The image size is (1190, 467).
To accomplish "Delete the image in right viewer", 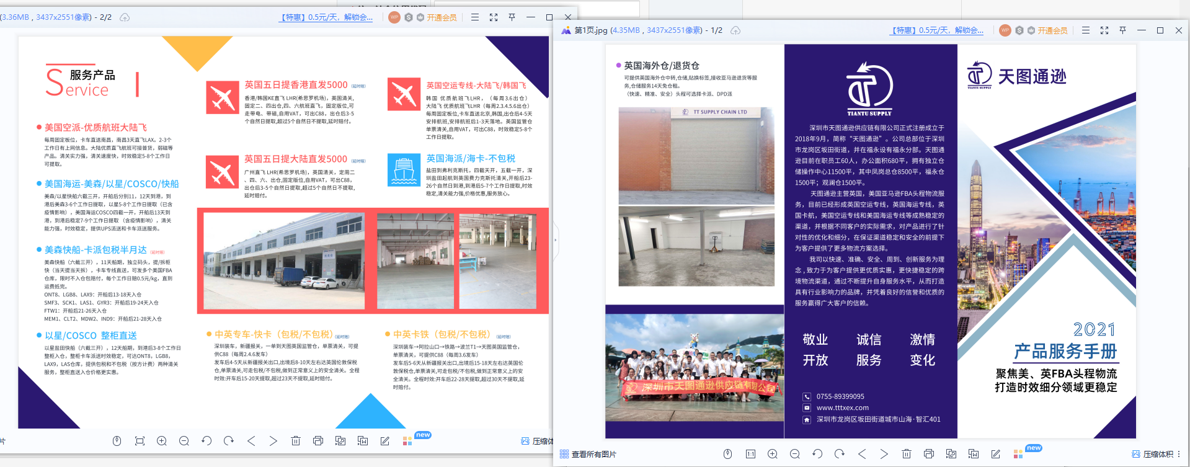I will click(907, 454).
